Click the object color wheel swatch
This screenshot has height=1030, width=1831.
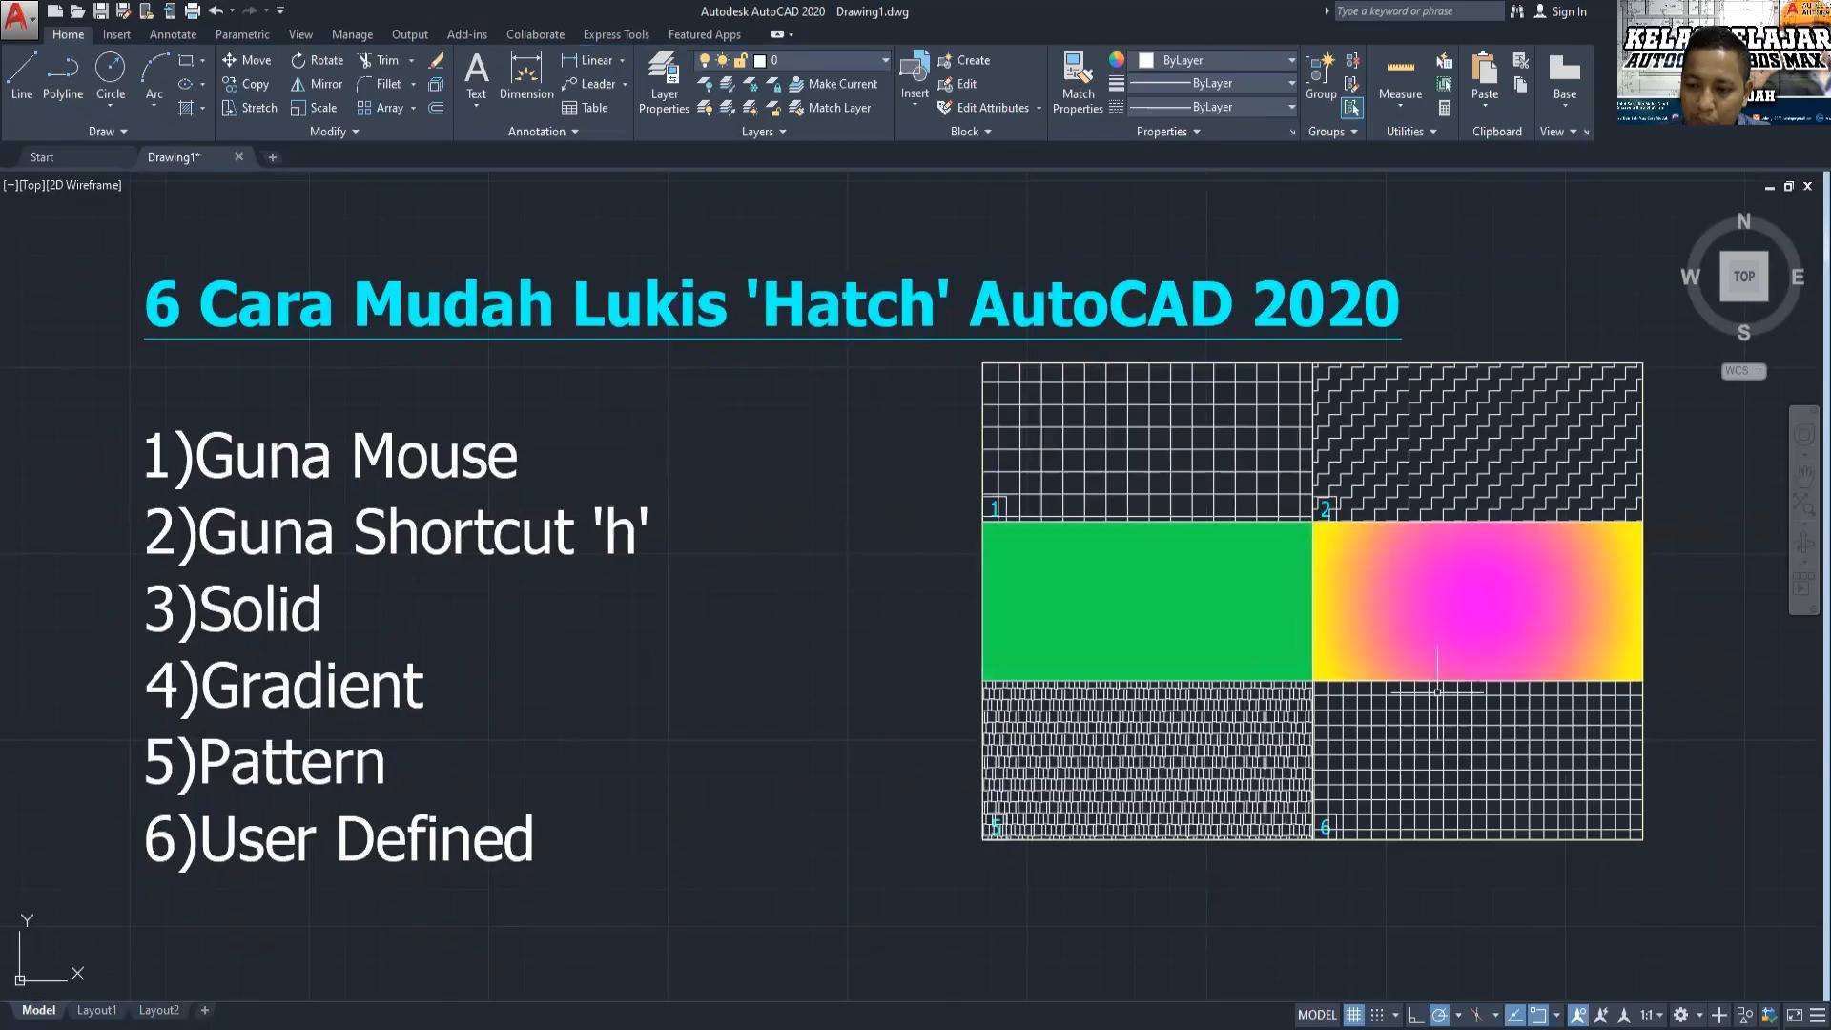tap(1117, 60)
